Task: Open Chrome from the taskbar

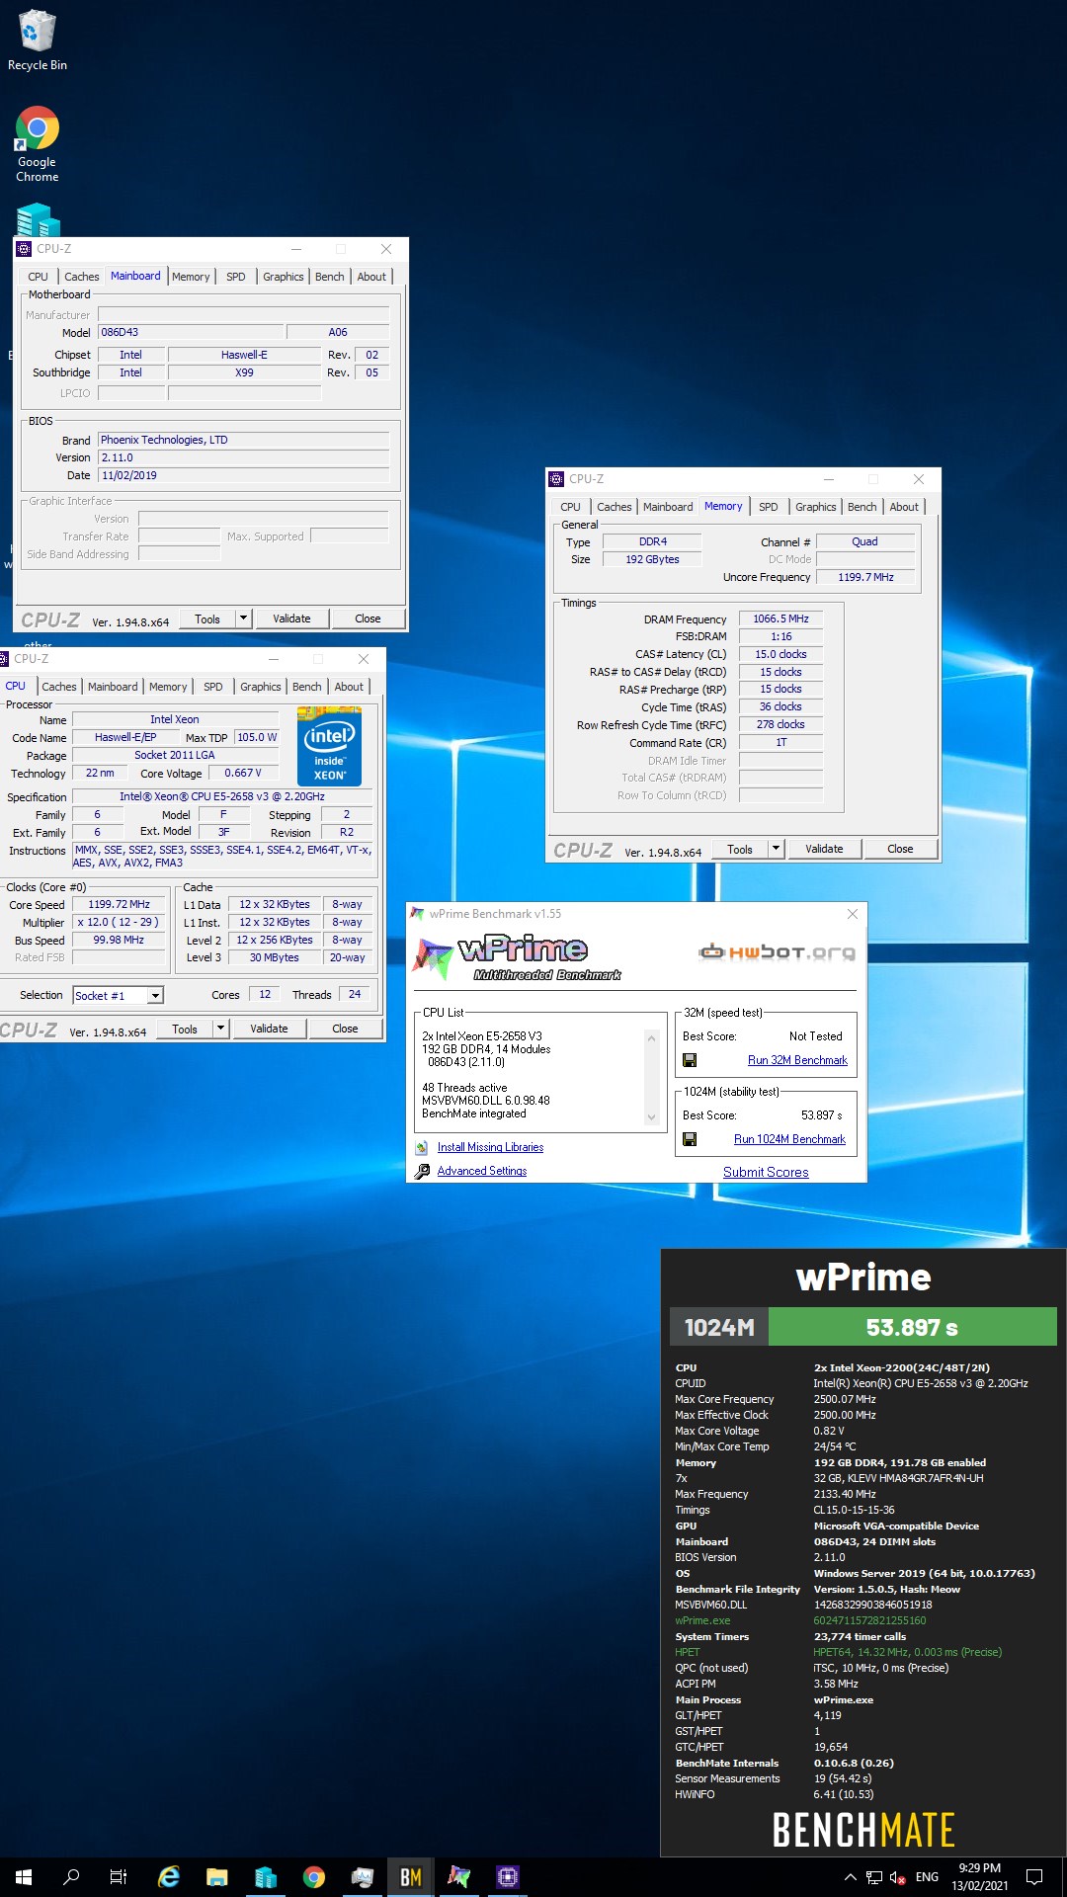Action: pyautogui.click(x=314, y=1877)
